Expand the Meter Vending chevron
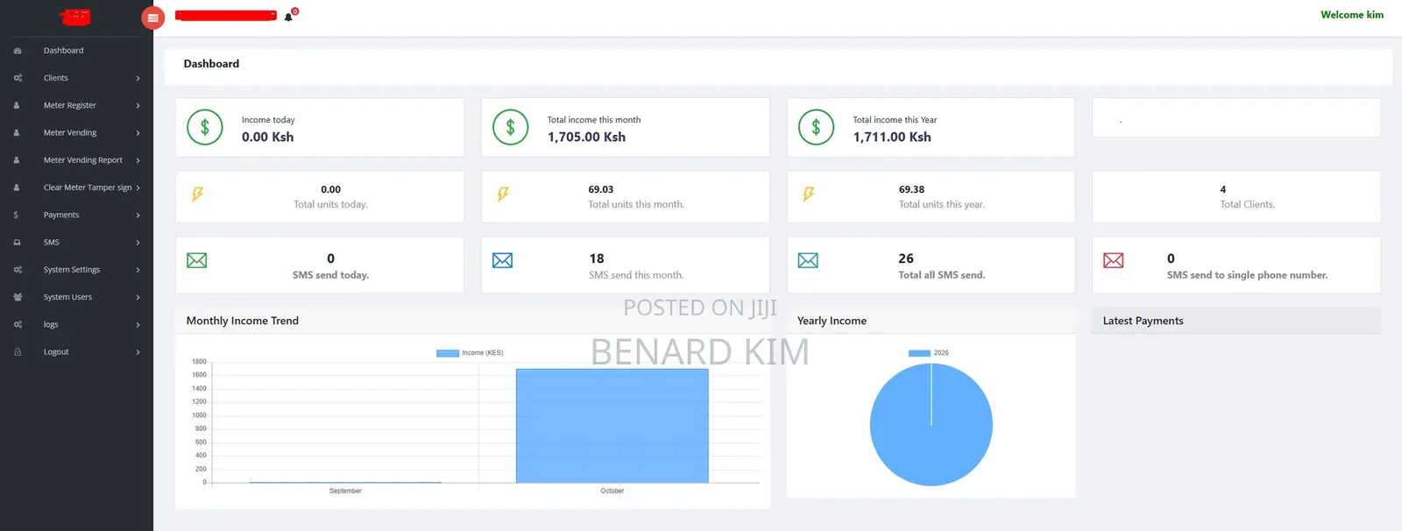The width and height of the screenshot is (1402, 531). click(x=138, y=133)
